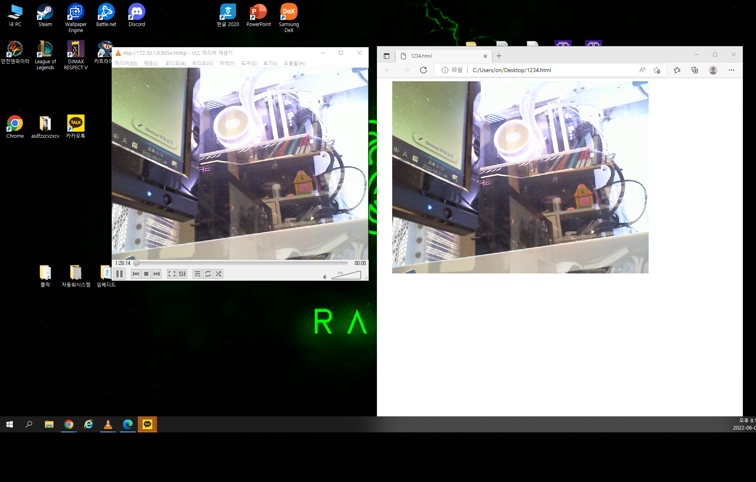Open the 미디어(M) menu in VLC
The height and width of the screenshot is (482, 756).
coord(126,63)
